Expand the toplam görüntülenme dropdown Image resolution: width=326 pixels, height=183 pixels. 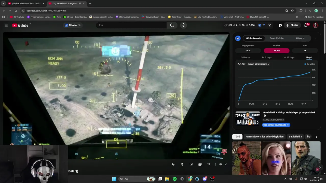coord(259,64)
